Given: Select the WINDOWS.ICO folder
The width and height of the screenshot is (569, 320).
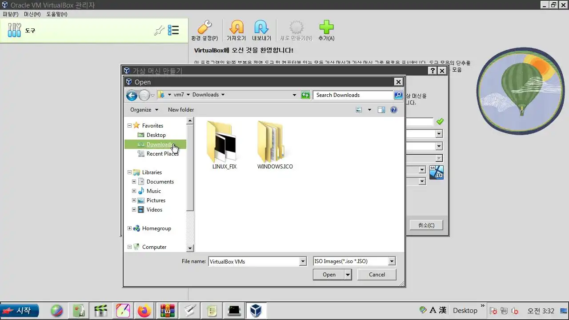Looking at the screenshot, I should [275, 146].
